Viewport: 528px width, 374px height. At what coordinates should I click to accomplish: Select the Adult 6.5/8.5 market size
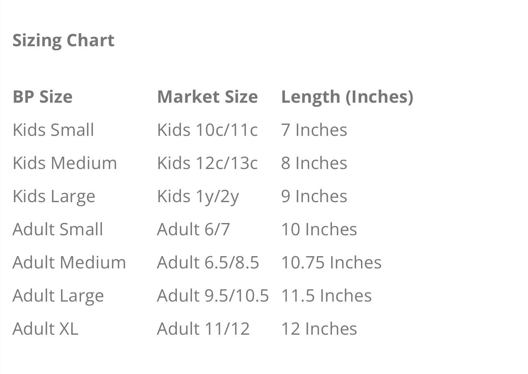coord(208,262)
